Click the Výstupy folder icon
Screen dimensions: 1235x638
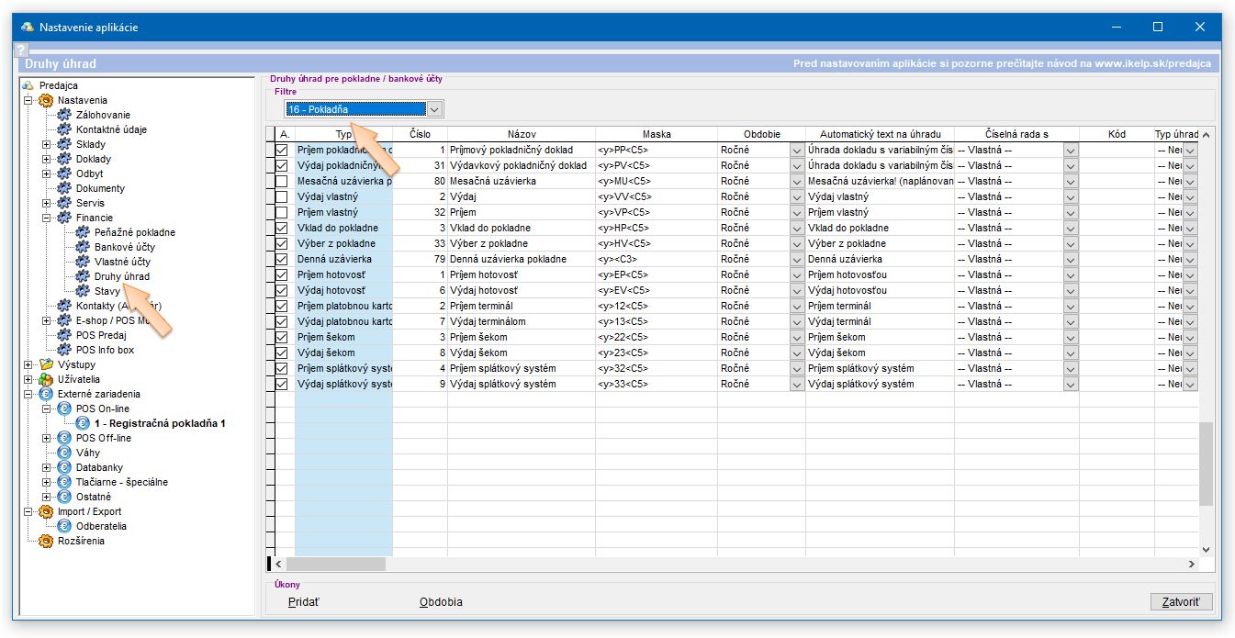coord(46,364)
